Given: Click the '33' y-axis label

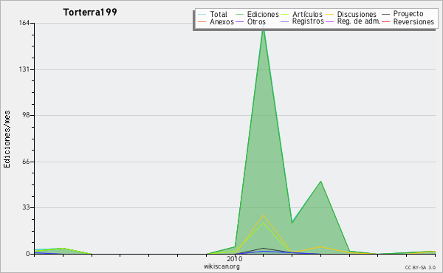Looking at the screenshot, I should [x=26, y=207].
